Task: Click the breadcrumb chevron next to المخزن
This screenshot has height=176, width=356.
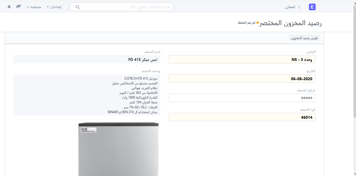Action: pos(299,7)
